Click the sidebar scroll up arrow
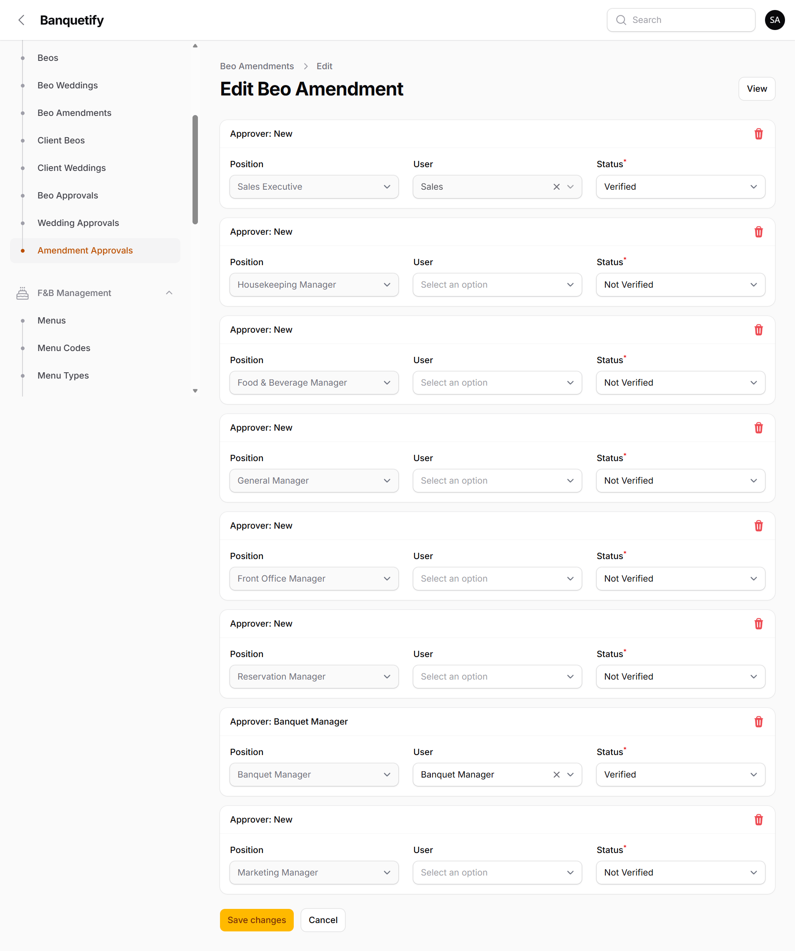 195,46
